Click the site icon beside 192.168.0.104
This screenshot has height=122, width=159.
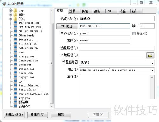[16, 23]
